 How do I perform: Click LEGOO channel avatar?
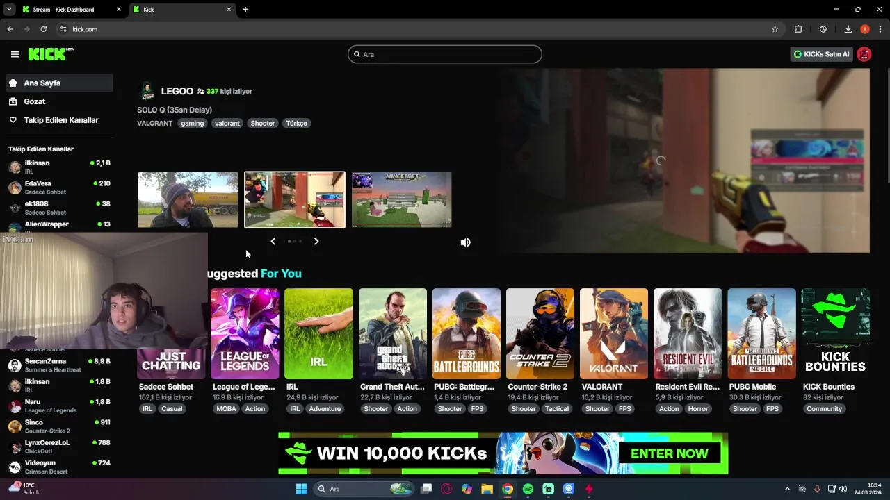(147, 91)
